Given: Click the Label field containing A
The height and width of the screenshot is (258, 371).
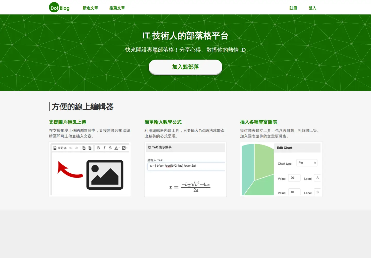Looking at the screenshot, I should (x=317, y=178).
